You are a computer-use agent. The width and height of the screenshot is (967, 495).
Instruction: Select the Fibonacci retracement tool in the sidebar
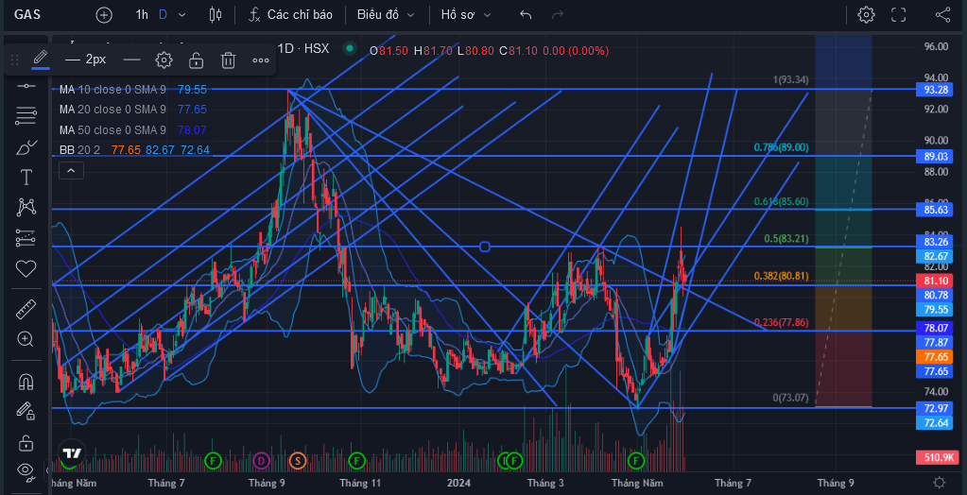coord(26,116)
